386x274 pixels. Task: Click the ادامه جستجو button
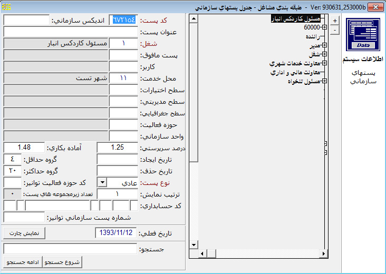coord(23,262)
